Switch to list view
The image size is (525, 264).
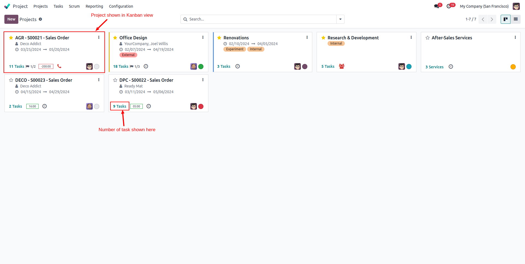click(x=516, y=19)
